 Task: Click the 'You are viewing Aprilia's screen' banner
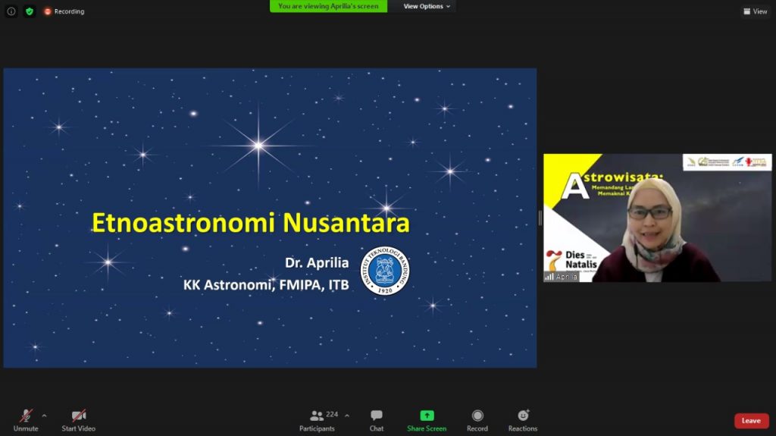click(328, 6)
